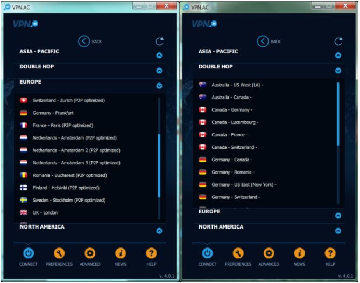Close the right VPN.AC window
The width and height of the screenshot is (360, 283).
[345, 6]
